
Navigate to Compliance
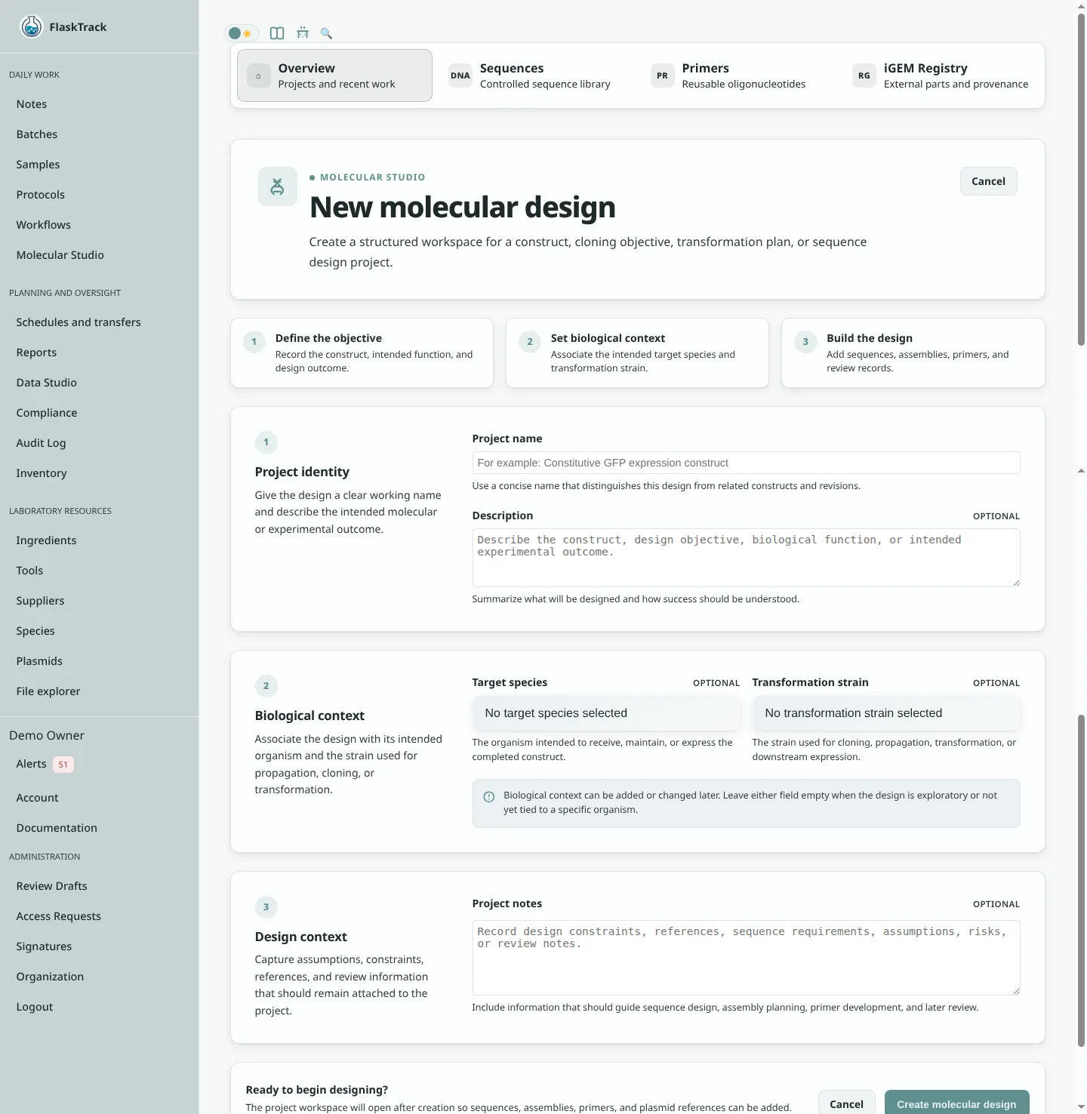[x=47, y=413]
